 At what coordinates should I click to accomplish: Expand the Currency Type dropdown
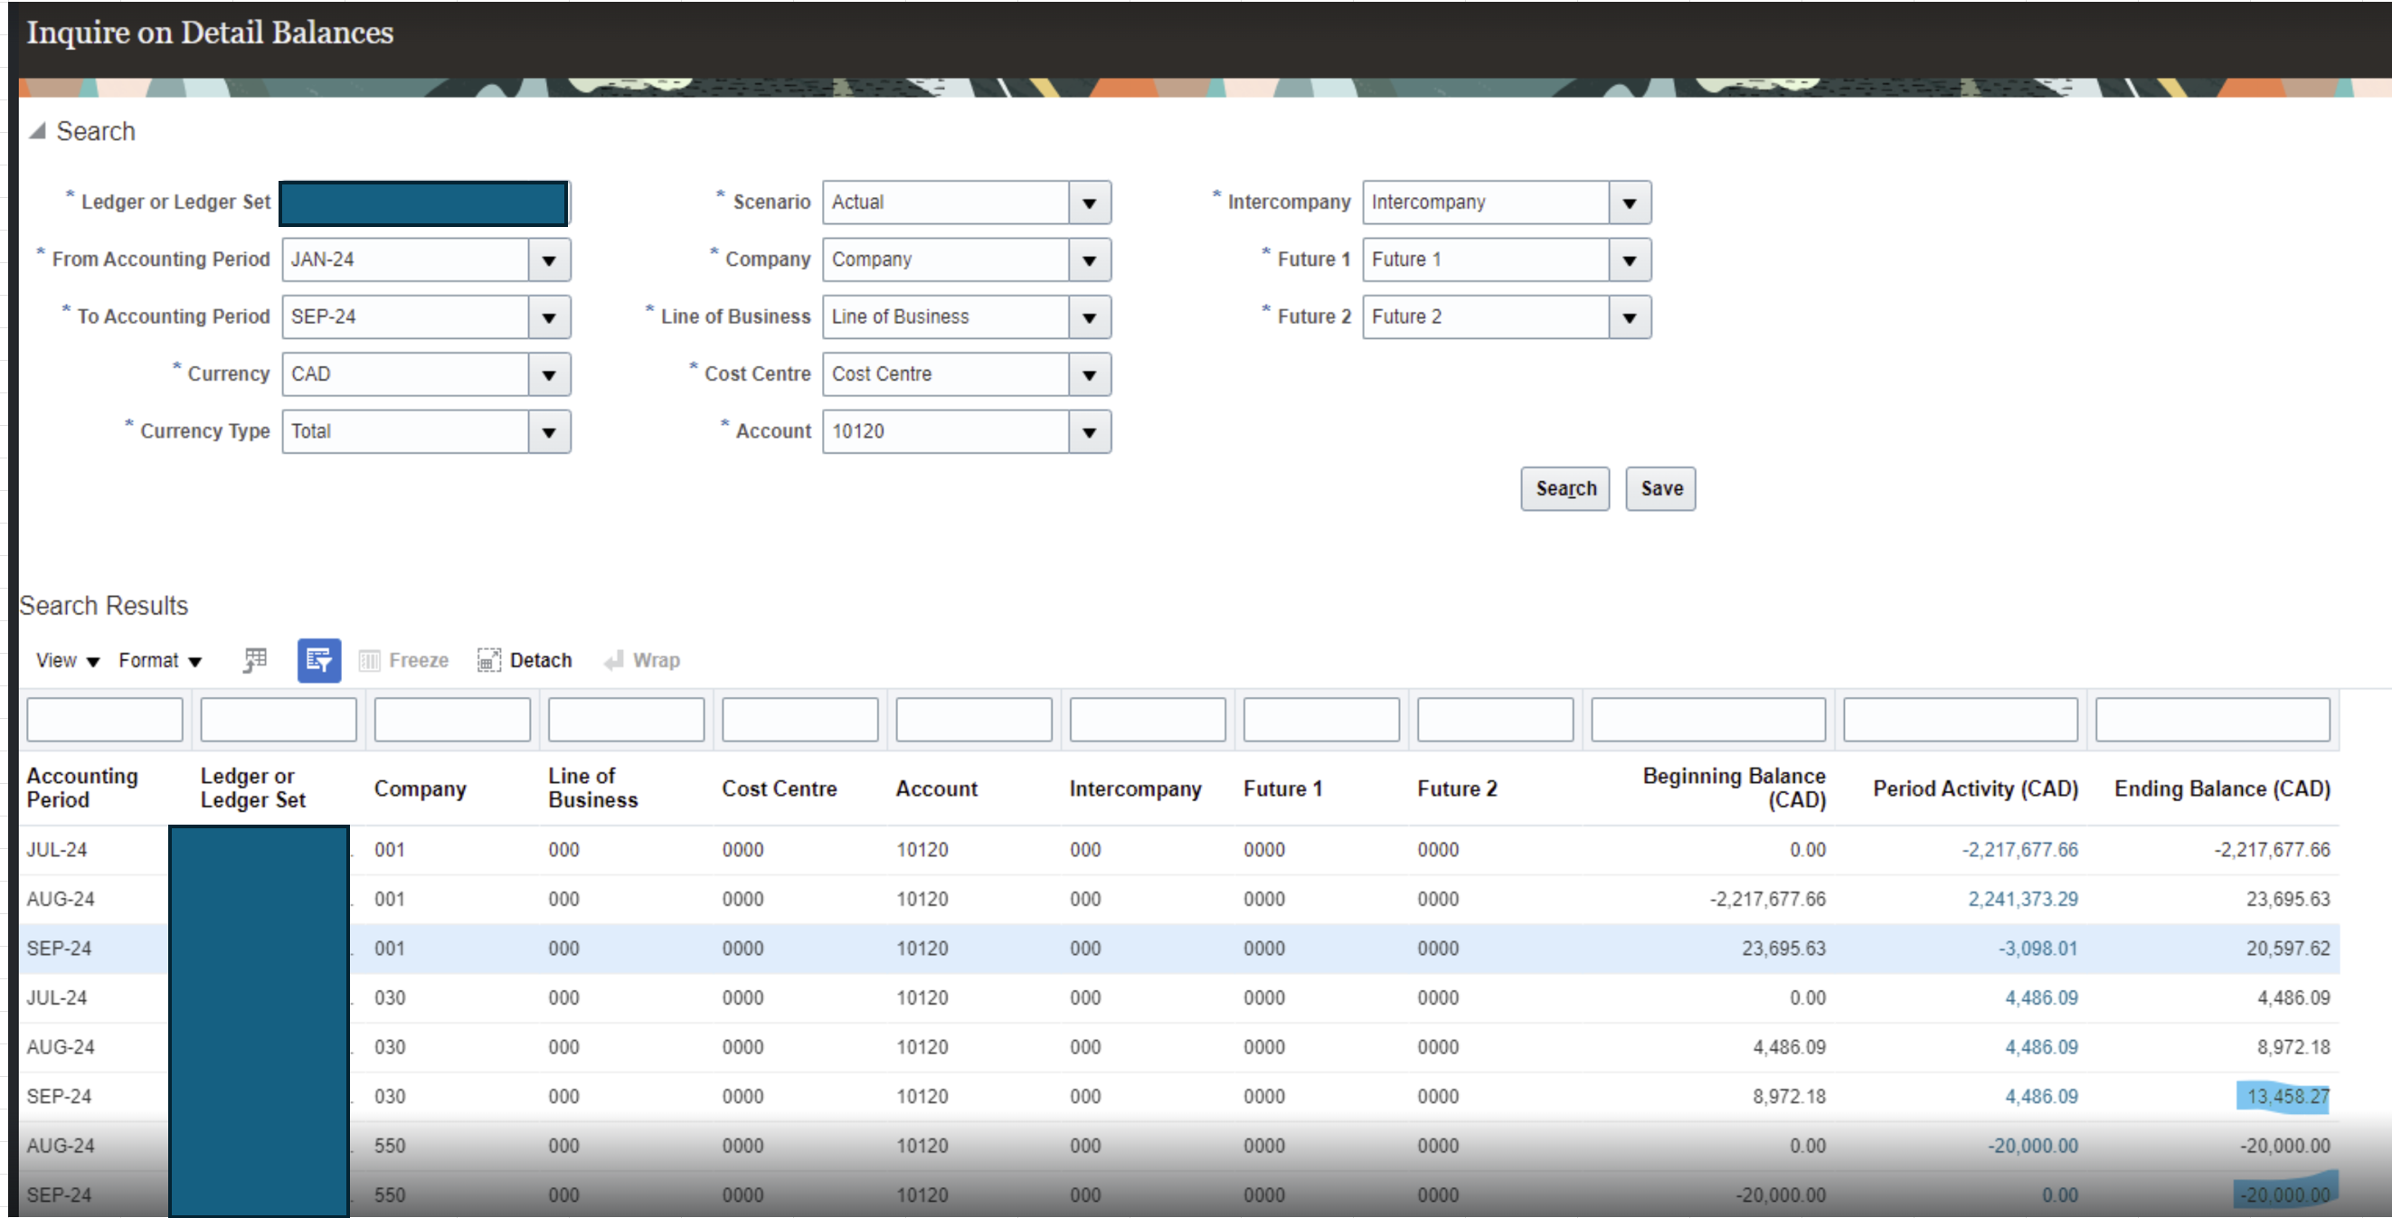[549, 432]
